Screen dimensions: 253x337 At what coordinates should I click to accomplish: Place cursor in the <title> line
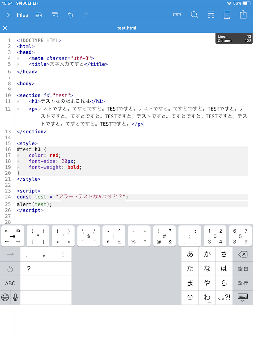[x=68, y=64]
